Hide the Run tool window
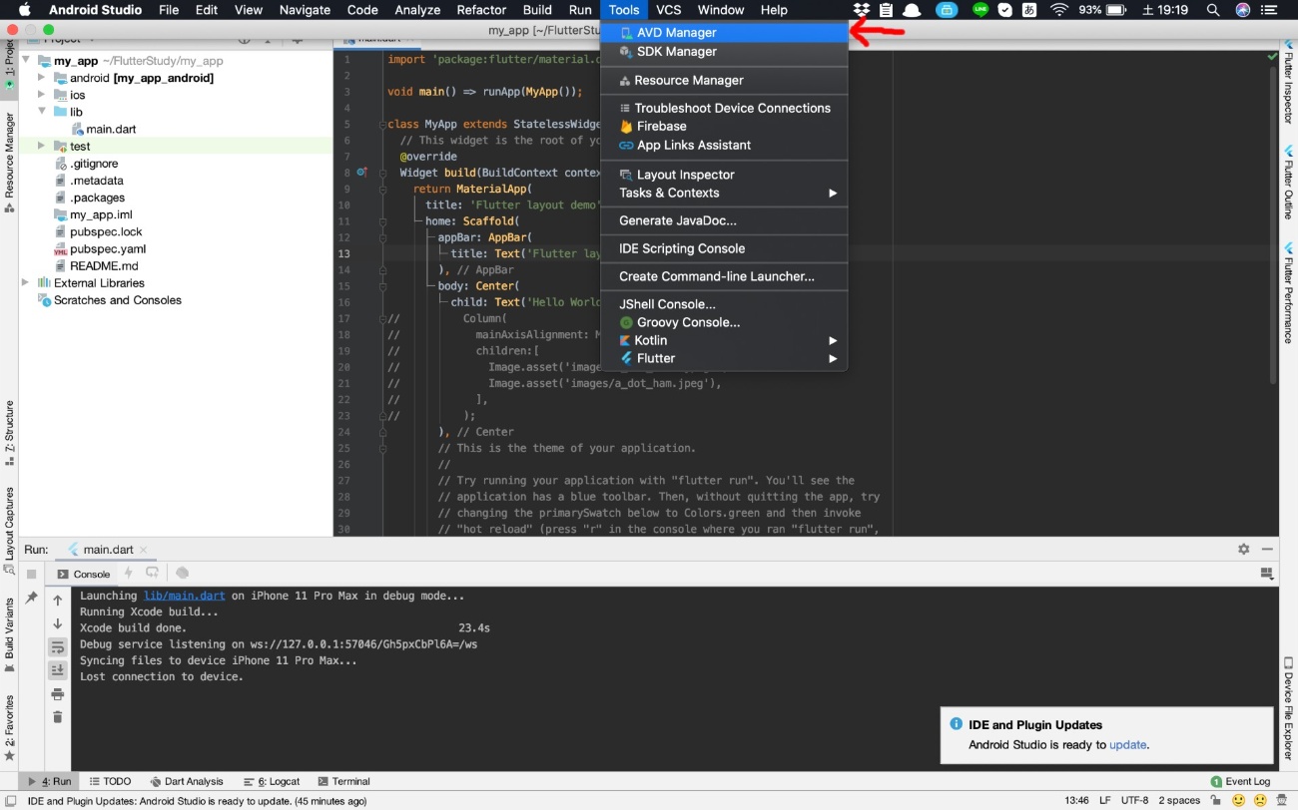1298x810 pixels. click(x=1267, y=549)
